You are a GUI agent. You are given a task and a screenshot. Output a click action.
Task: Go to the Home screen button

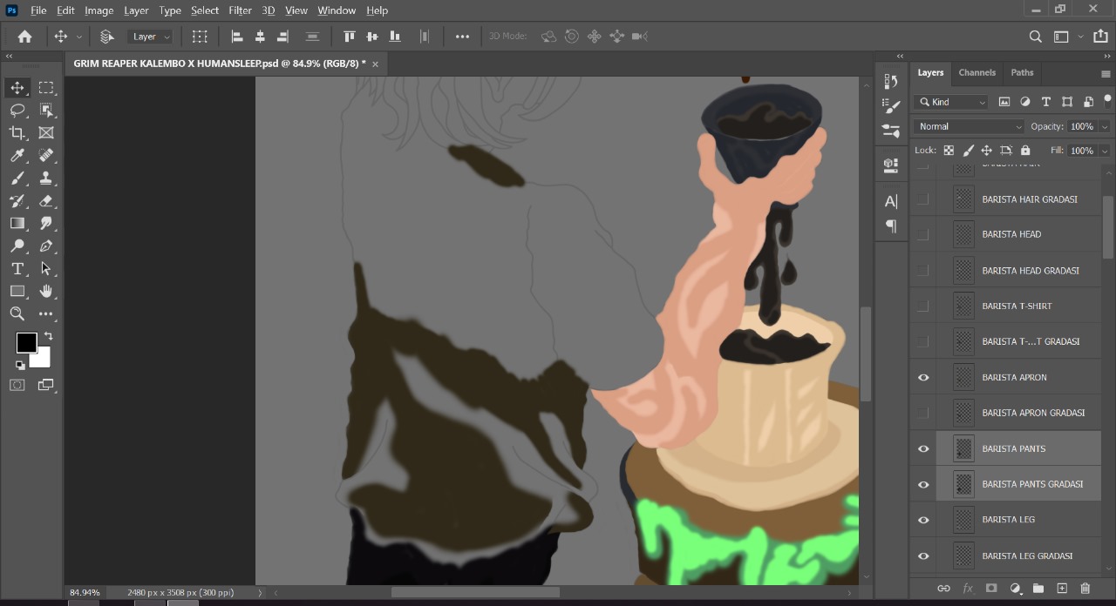point(24,37)
